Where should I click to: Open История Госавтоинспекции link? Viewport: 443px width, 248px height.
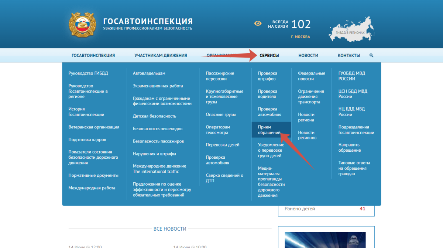[x=86, y=112]
